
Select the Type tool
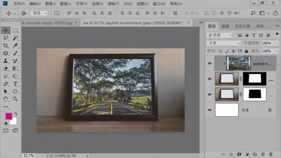point(15,84)
